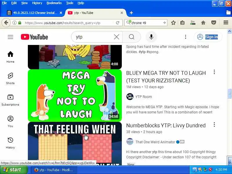Image resolution: width=232 pixels, height=174 pixels.
Task: Open the You section in the sidebar
Action: [10, 122]
